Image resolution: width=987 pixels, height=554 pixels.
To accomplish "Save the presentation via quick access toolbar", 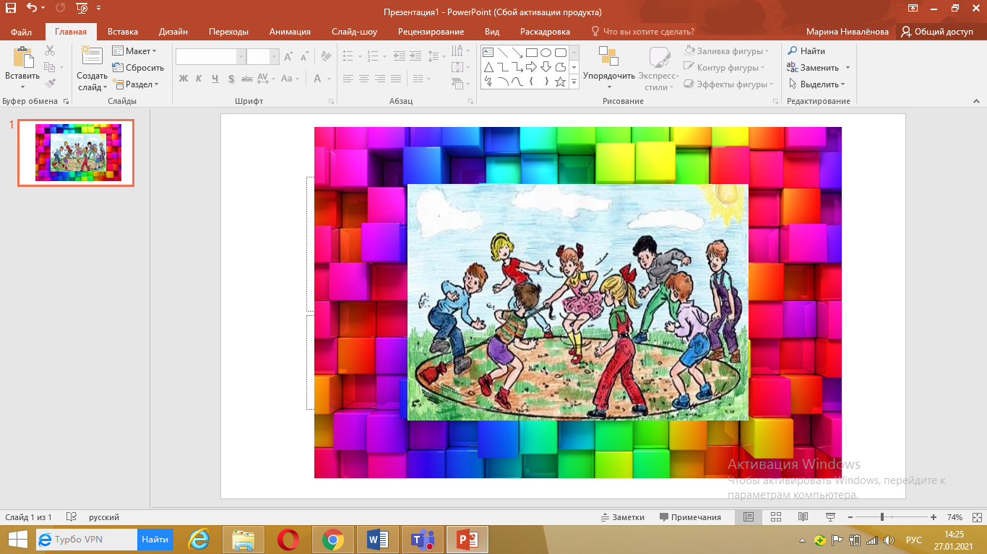I will coord(11,9).
